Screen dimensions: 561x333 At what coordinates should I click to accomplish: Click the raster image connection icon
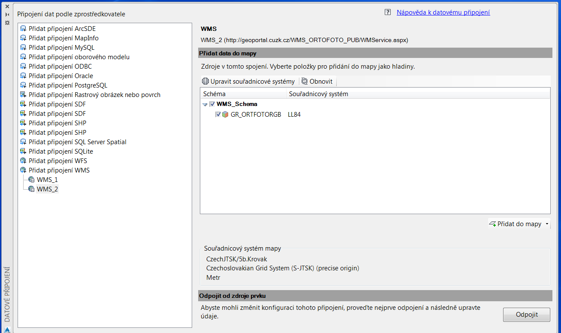point(23,95)
